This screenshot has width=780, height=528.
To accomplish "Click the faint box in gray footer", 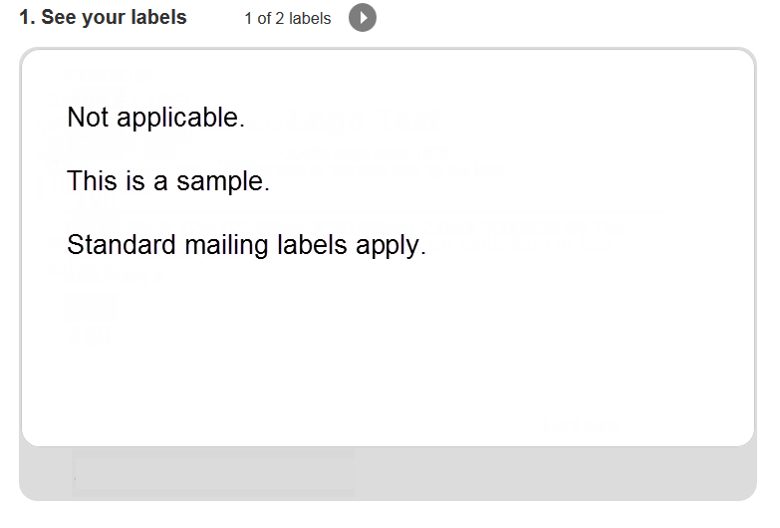I will [213, 472].
